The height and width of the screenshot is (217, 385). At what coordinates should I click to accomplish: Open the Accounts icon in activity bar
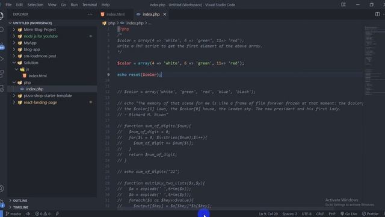[x=2, y=189]
